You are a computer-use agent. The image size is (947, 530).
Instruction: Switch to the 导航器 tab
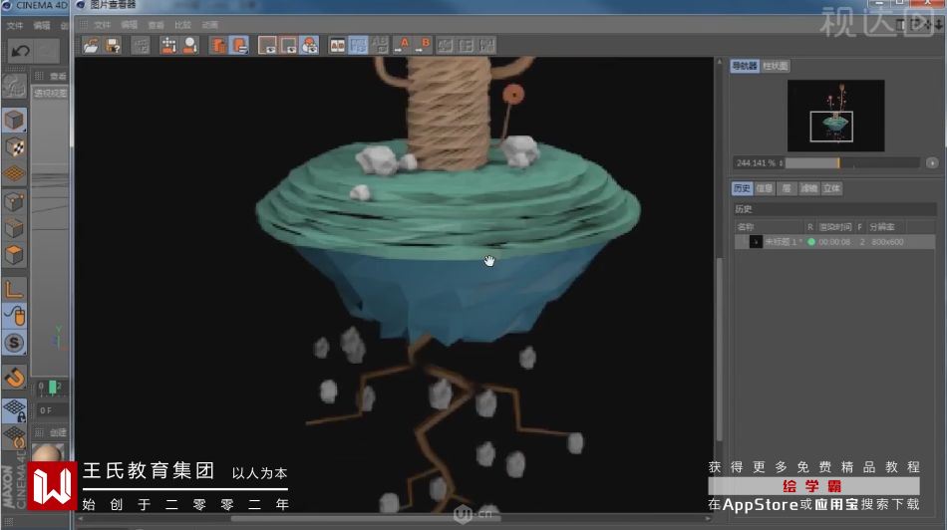tap(744, 66)
